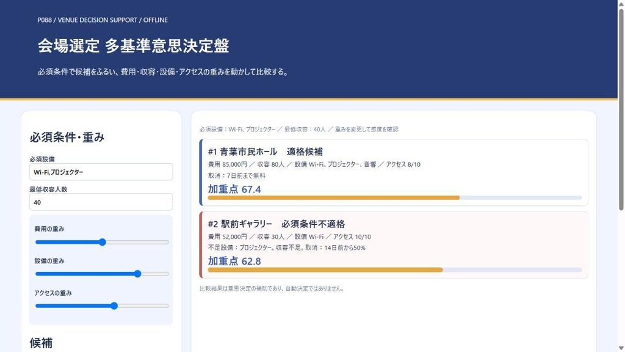Click the 加重点 67.4 score
Image resolution: width=625 pixels, height=352 pixels.
pyautogui.click(x=234, y=189)
